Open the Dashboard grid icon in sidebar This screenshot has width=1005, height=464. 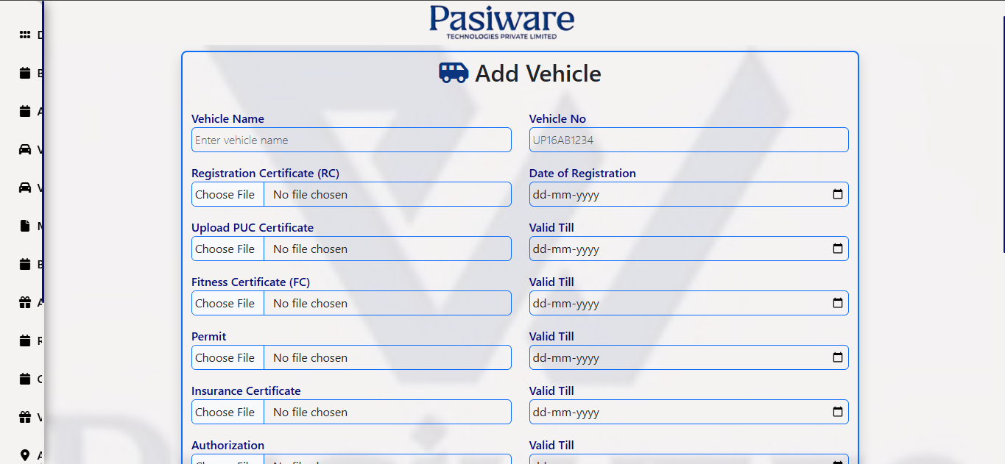coord(24,35)
